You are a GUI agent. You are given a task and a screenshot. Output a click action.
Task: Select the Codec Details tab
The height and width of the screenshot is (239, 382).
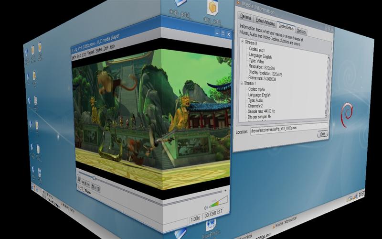pyautogui.click(x=286, y=27)
